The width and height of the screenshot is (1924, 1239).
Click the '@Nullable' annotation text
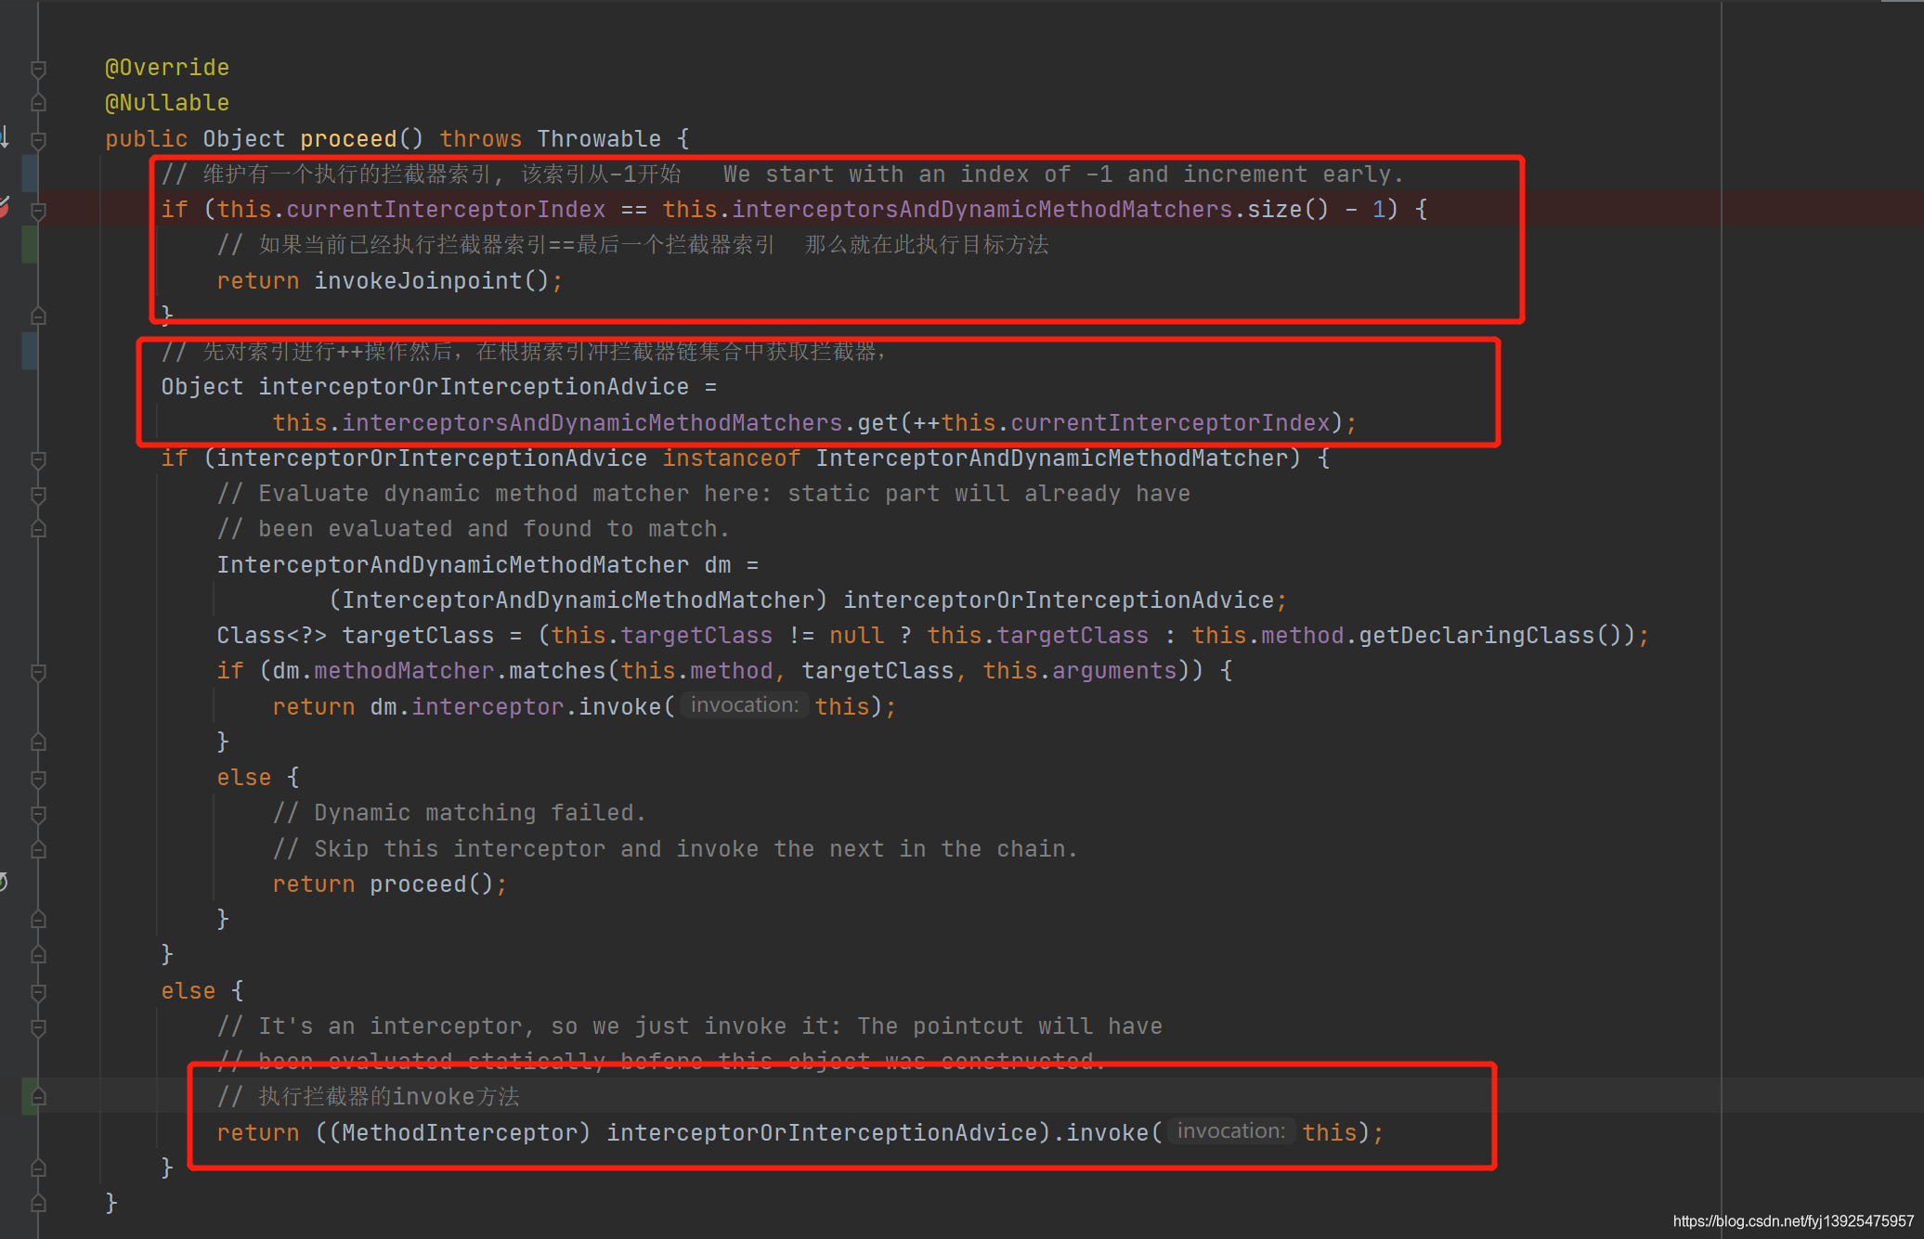click(x=167, y=103)
